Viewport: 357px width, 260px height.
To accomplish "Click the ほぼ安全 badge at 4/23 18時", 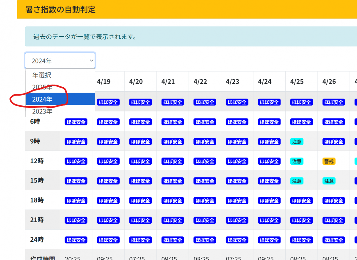I will (237, 200).
